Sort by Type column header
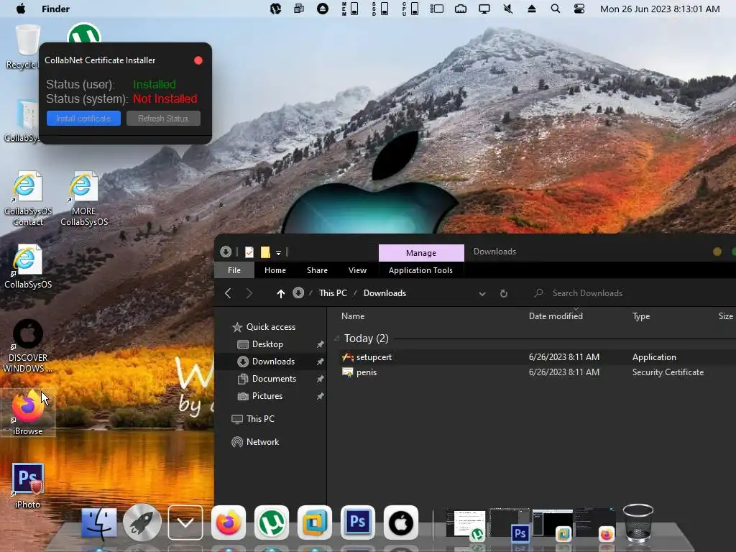Screen dimensions: 736x552 tap(640, 316)
